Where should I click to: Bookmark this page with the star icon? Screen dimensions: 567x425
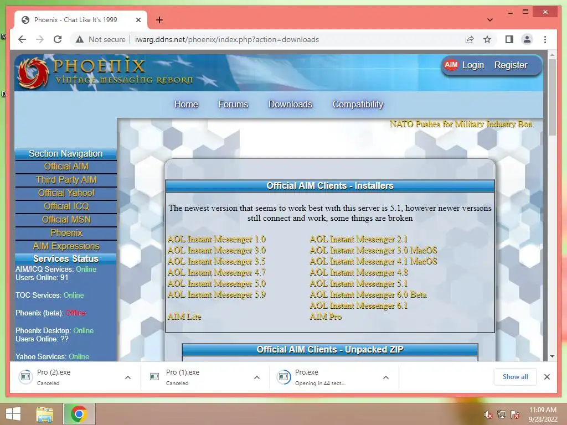[487, 39]
